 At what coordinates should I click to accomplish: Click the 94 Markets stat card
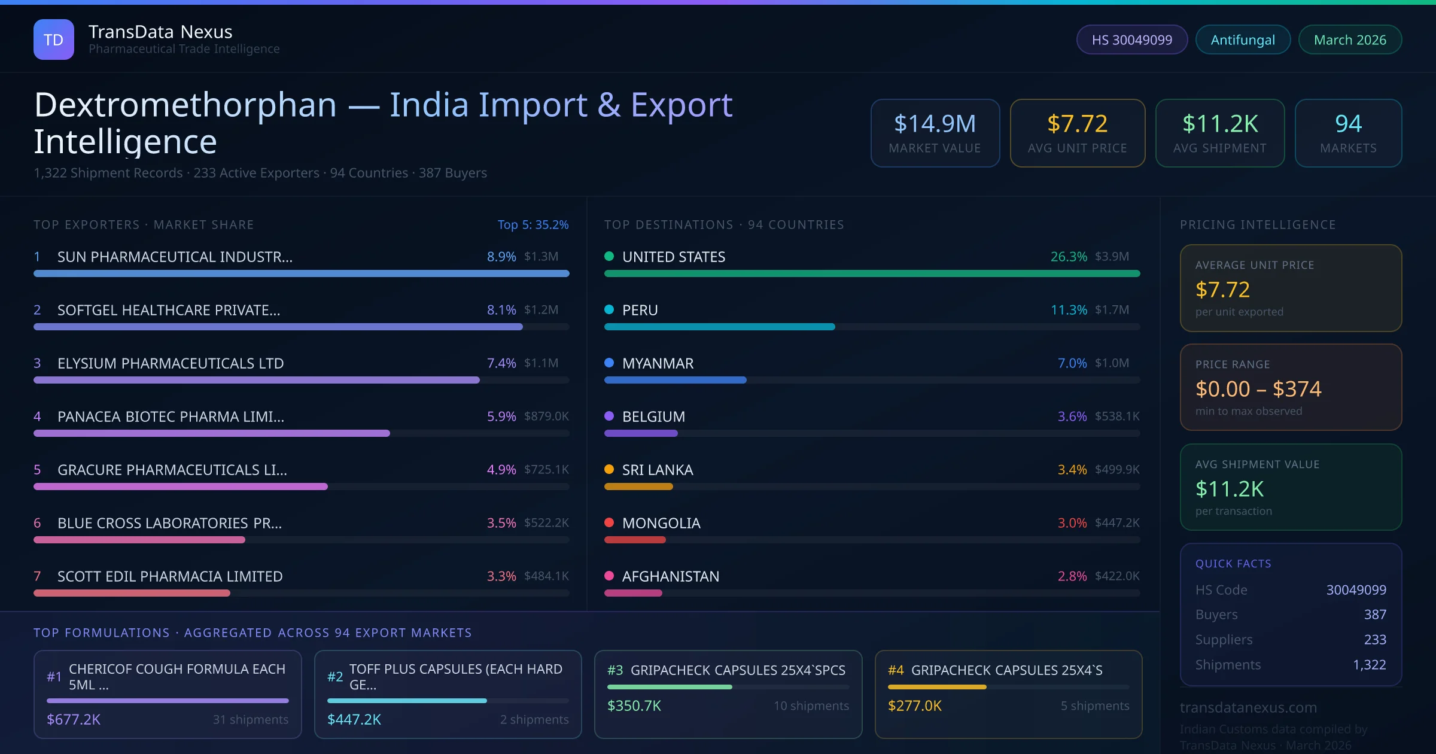tap(1347, 133)
